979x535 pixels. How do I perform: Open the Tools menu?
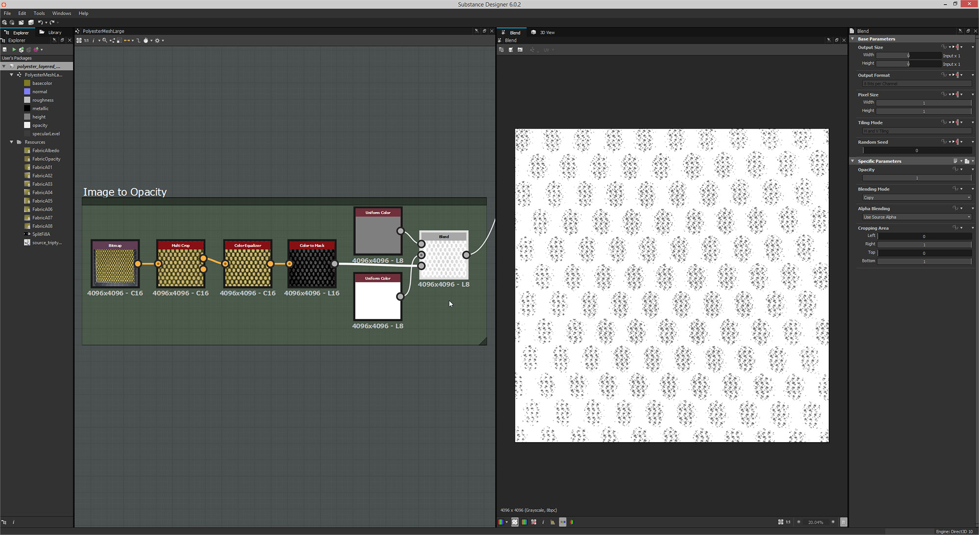pos(39,13)
